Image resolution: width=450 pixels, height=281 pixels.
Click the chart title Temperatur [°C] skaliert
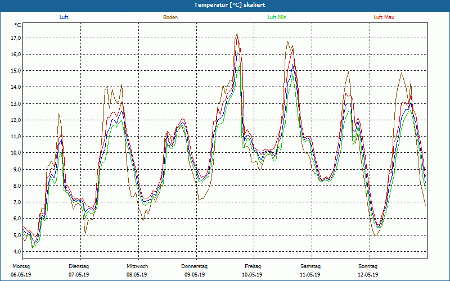click(229, 5)
